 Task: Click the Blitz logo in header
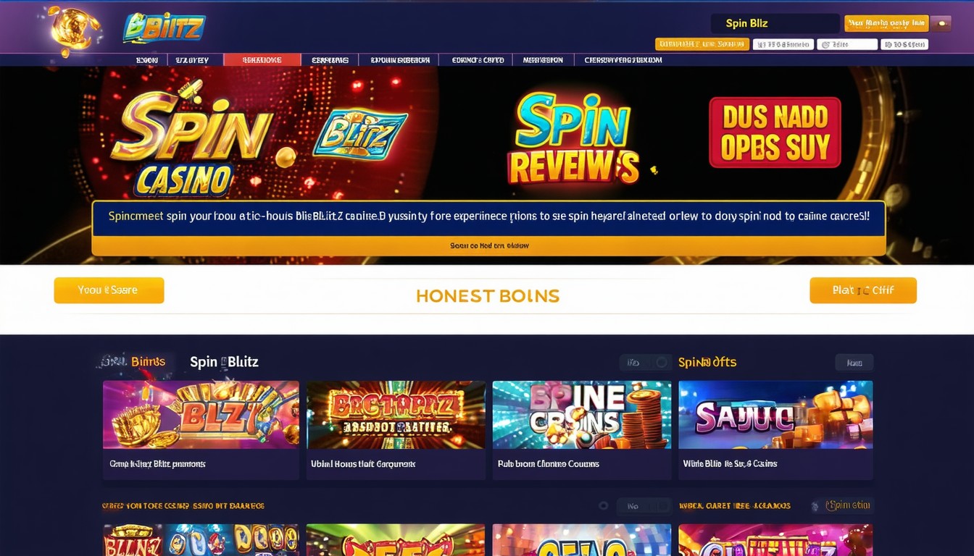[165, 28]
